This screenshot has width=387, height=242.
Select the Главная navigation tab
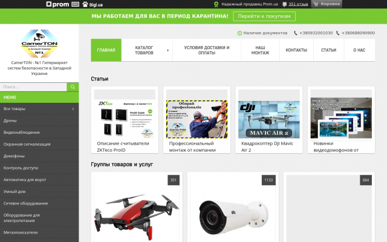click(x=106, y=50)
